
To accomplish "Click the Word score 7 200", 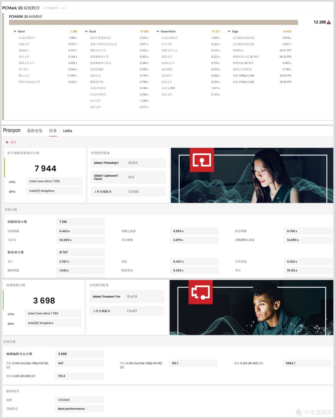I will pyautogui.click(x=74, y=31).
